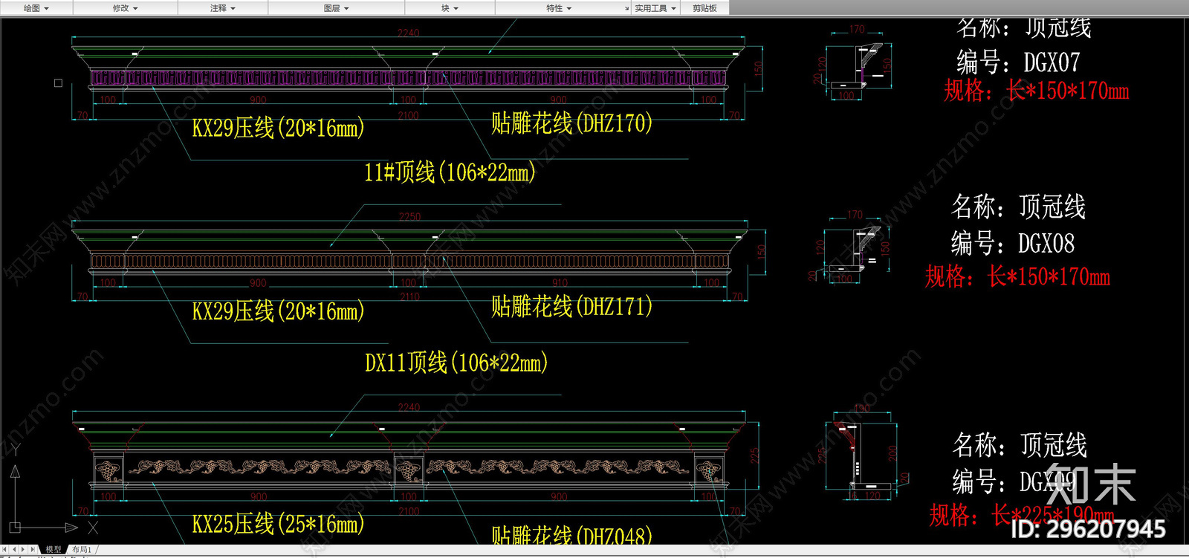Jump to the last layout tab arrow

pyautogui.click(x=32, y=550)
